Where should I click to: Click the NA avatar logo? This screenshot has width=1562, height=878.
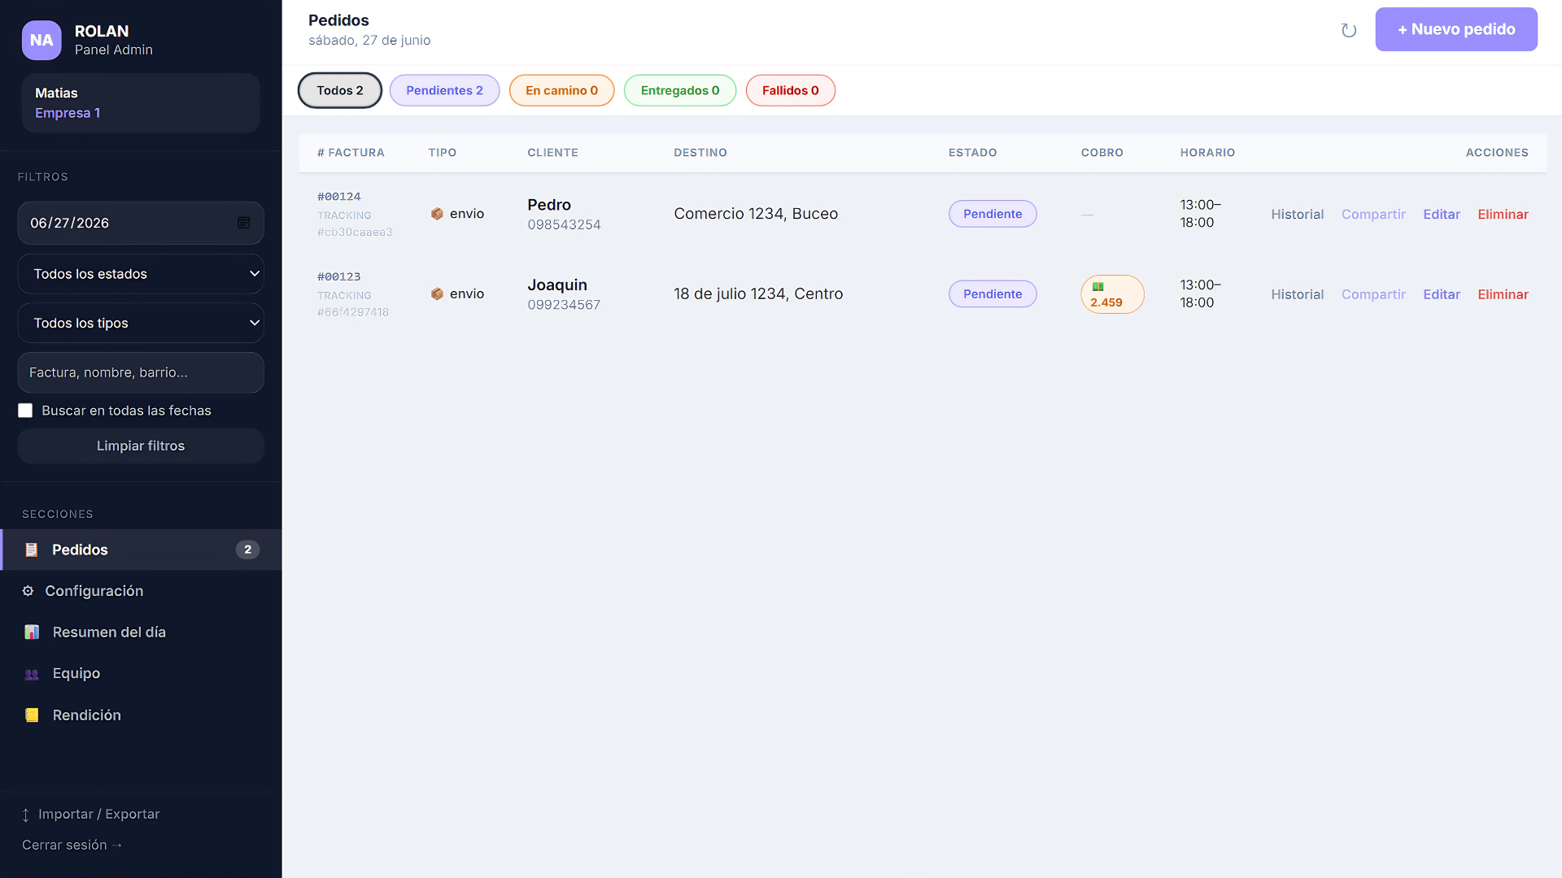(x=41, y=40)
